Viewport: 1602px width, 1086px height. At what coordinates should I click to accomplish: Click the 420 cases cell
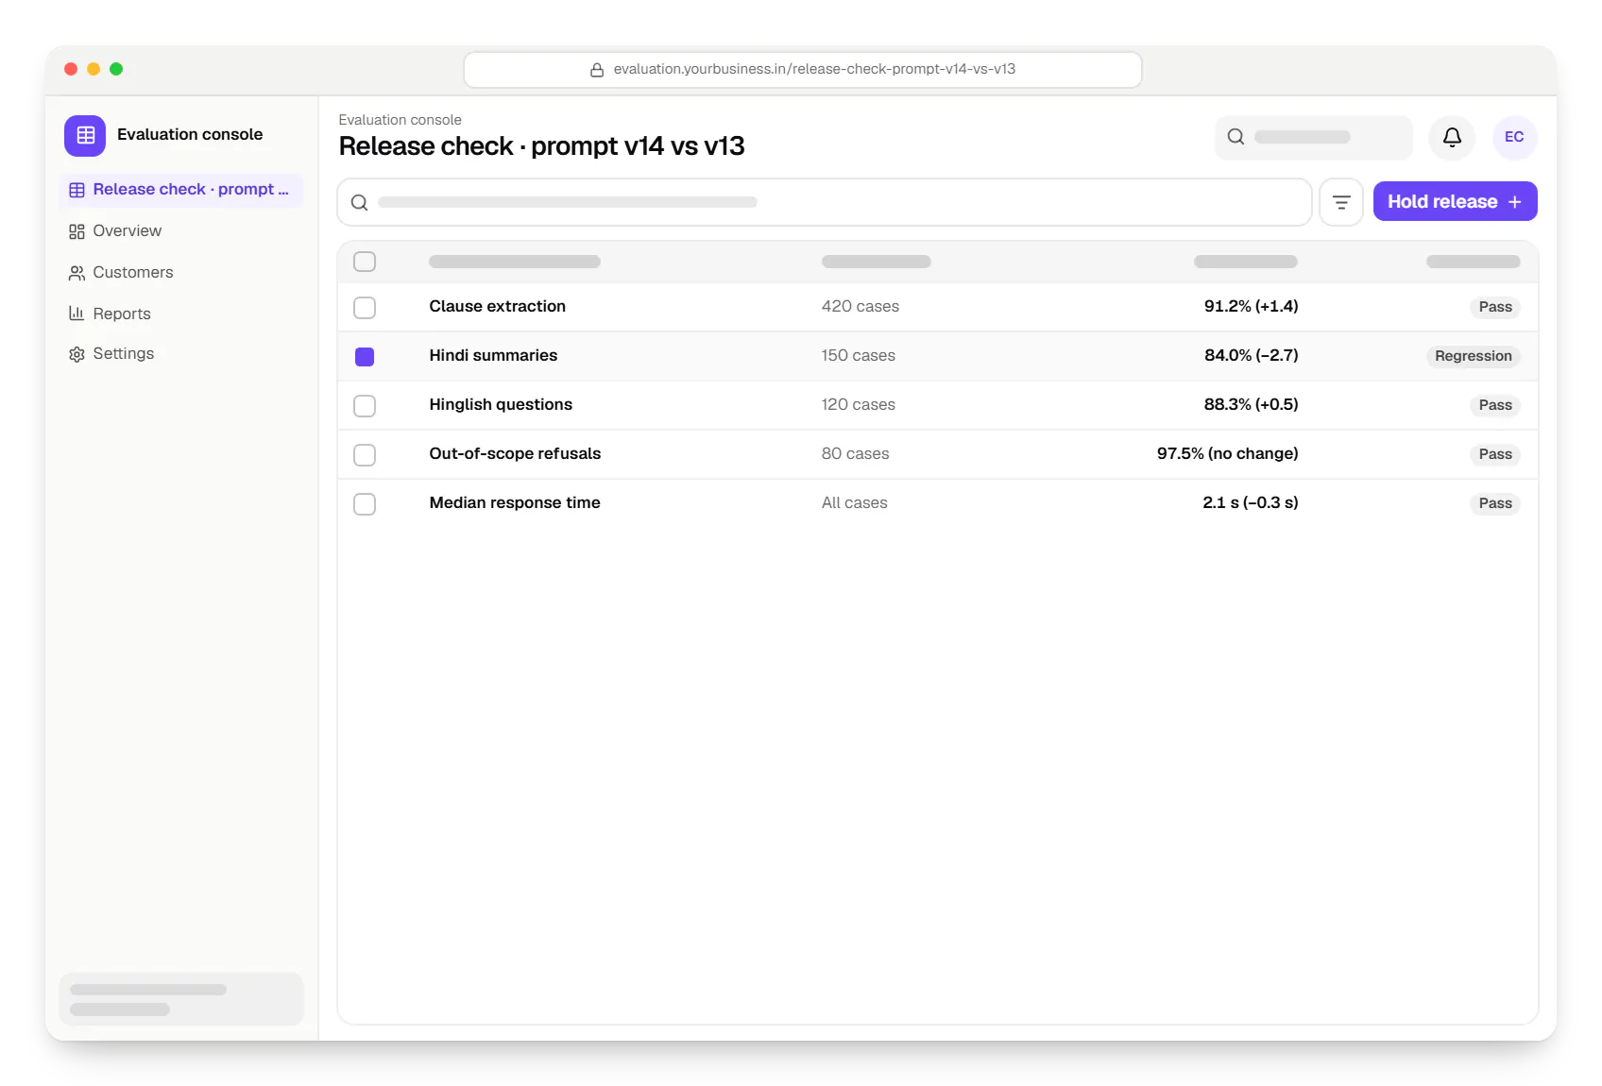pos(860,306)
